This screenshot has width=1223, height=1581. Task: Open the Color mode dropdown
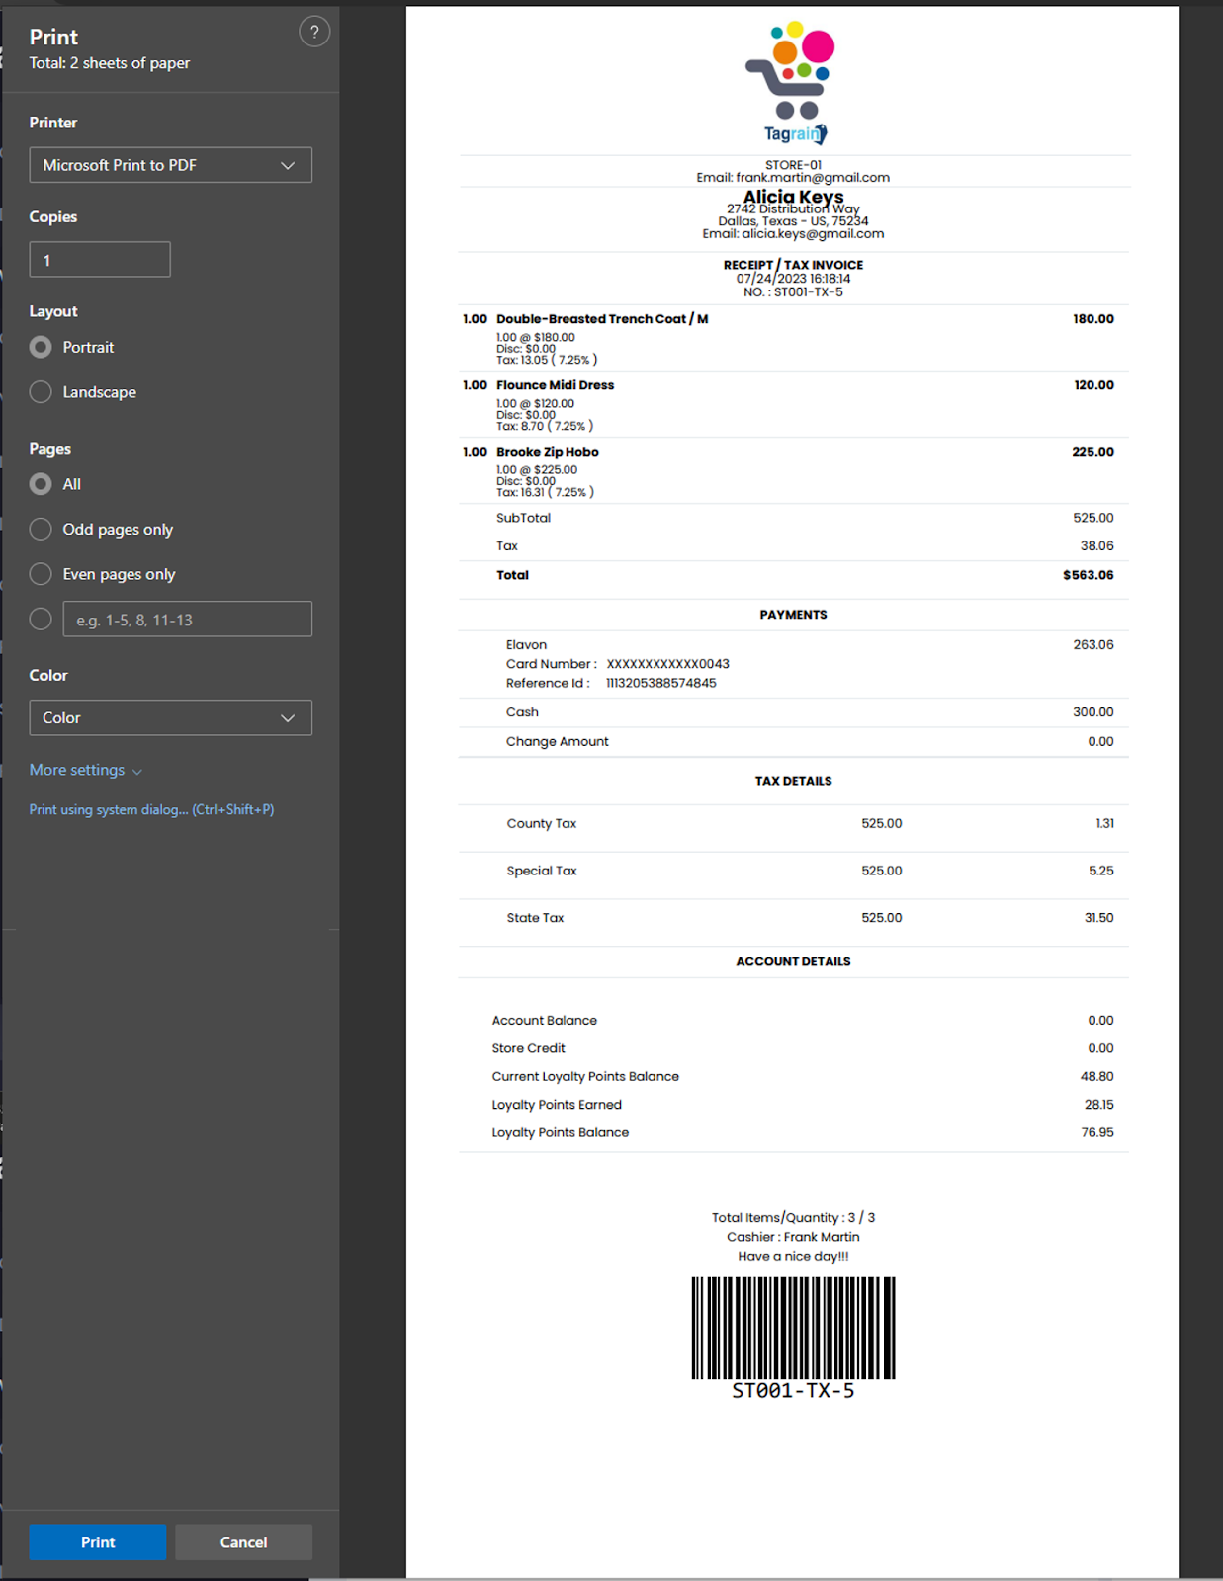tap(170, 718)
